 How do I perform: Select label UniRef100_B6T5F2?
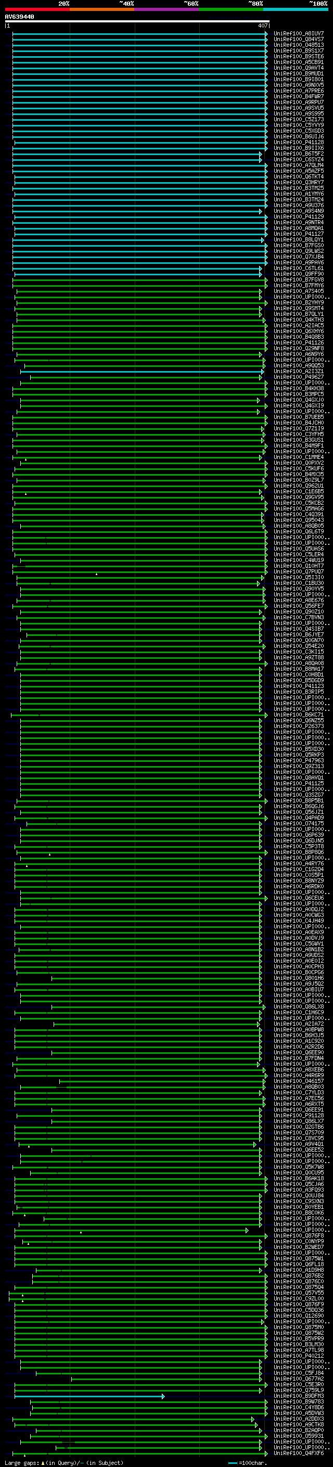coord(298,154)
